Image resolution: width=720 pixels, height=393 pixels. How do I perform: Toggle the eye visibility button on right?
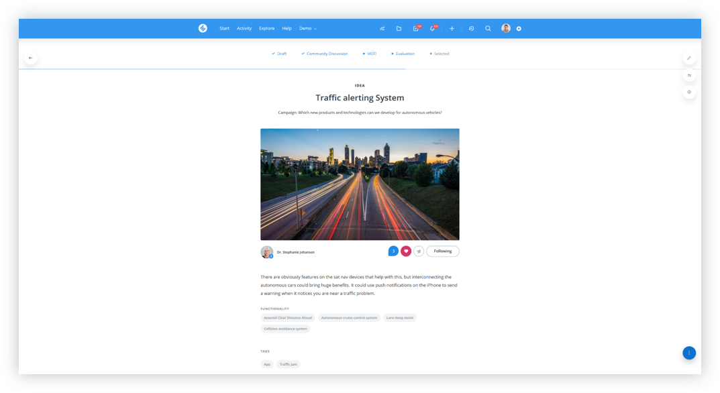[x=688, y=92]
